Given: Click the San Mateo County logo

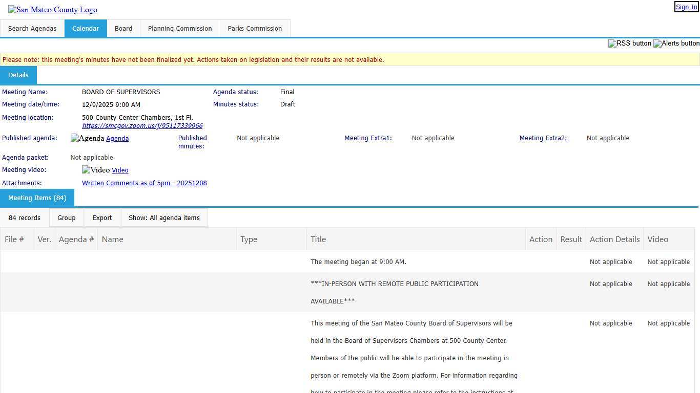Looking at the screenshot, I should click(52, 10).
